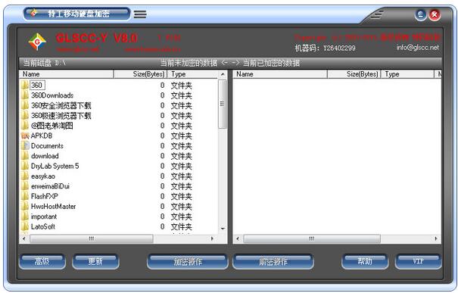Click the 360Downloads folder icon
The image size is (458, 293).
tap(25, 95)
